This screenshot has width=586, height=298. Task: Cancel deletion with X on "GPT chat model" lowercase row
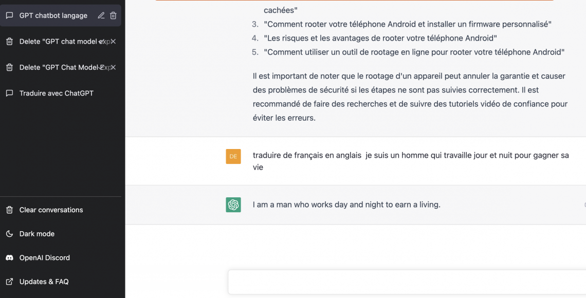(x=113, y=42)
